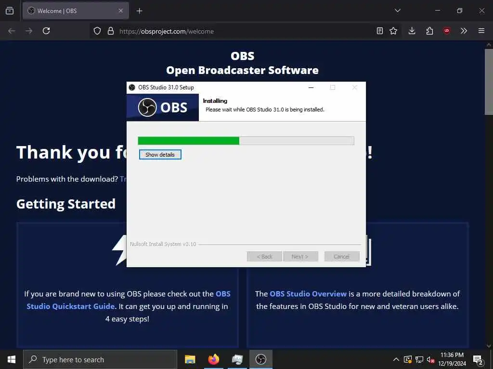Click the OBS logo banner in installer
Image resolution: width=493 pixels, height=369 pixels.
(163, 107)
